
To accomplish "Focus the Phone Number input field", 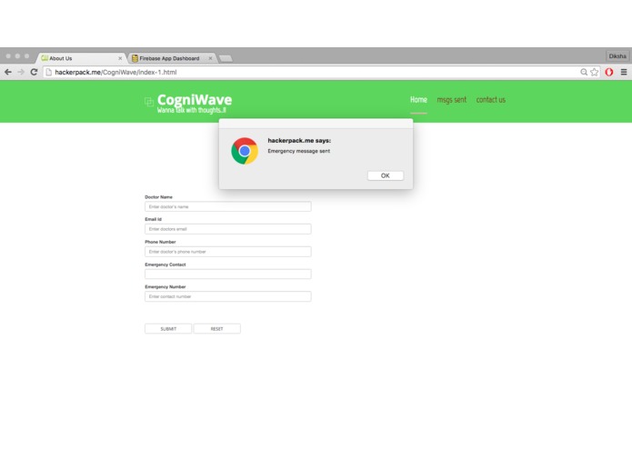I will point(227,251).
